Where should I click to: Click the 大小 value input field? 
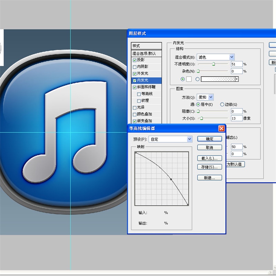[x=236, y=118]
